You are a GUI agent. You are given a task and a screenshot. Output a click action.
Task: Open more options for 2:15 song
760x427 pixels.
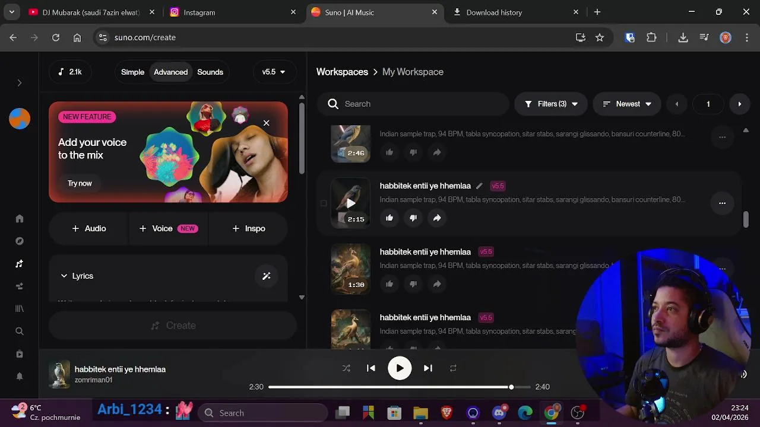point(722,203)
